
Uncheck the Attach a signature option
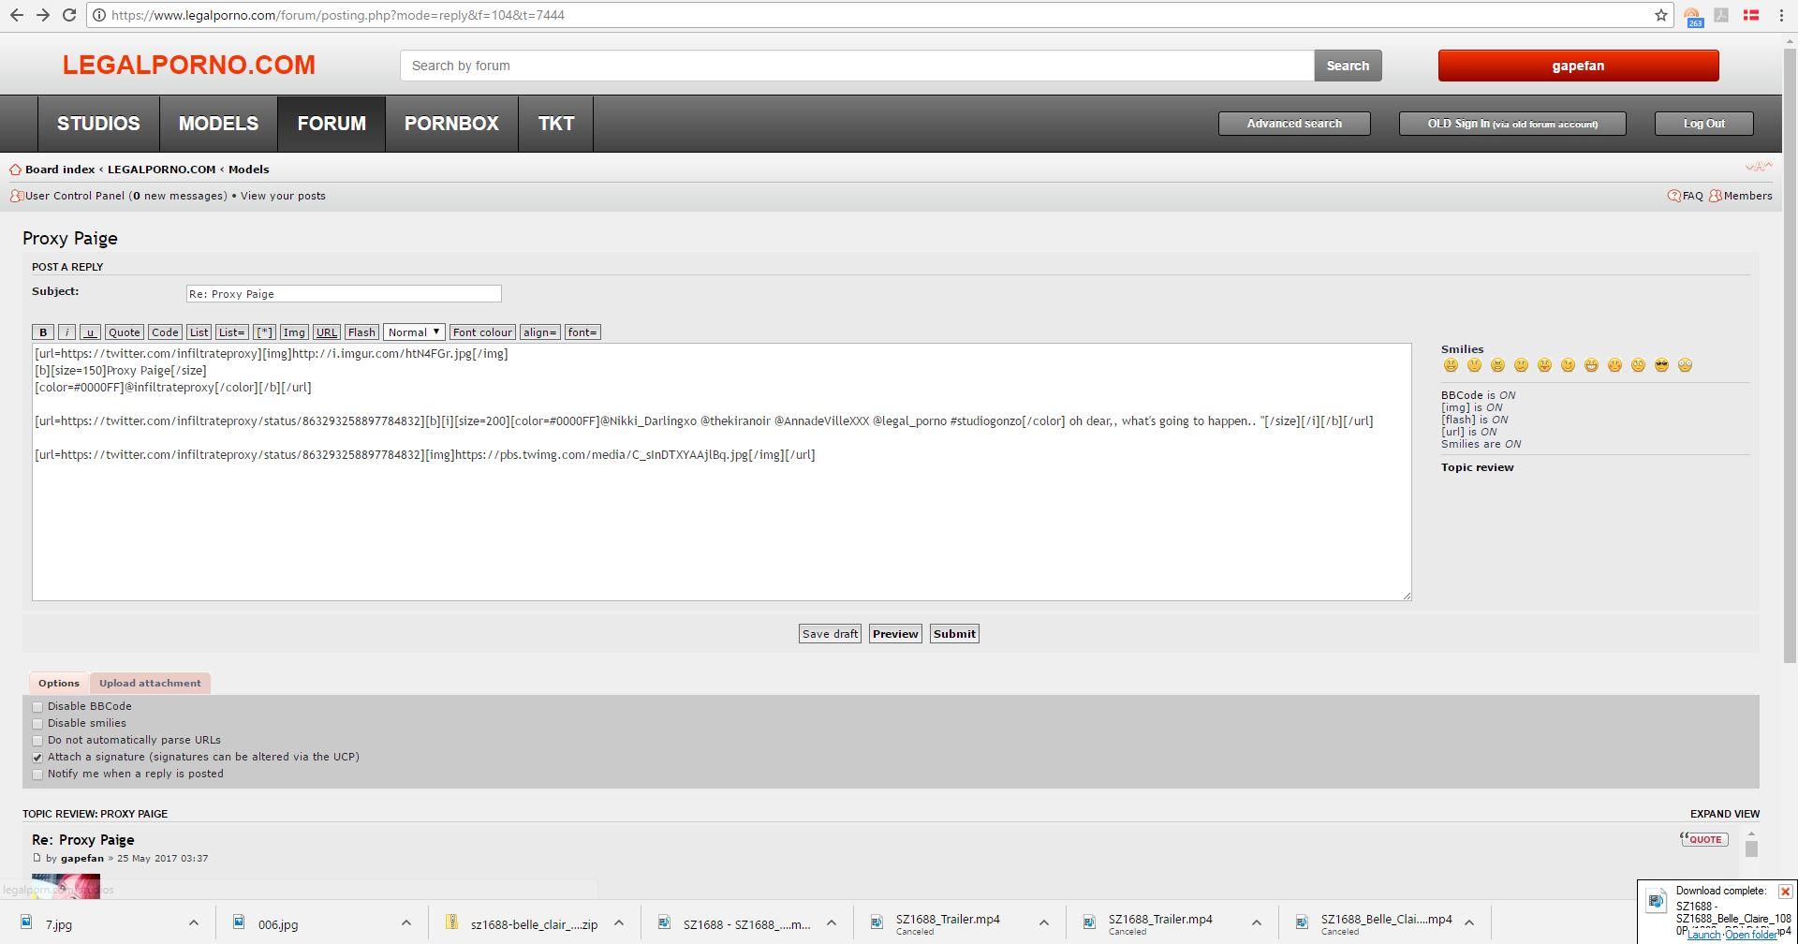point(37,758)
